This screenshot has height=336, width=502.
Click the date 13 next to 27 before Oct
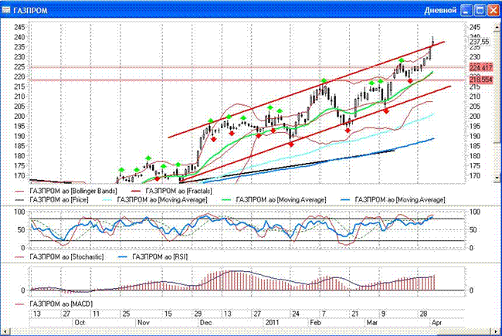click(x=37, y=314)
